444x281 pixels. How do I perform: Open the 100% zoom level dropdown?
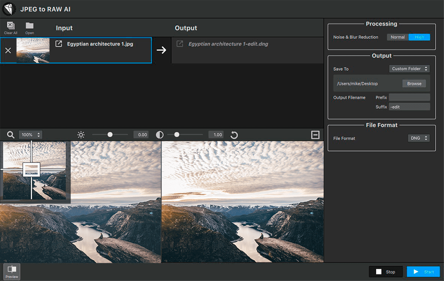31,135
